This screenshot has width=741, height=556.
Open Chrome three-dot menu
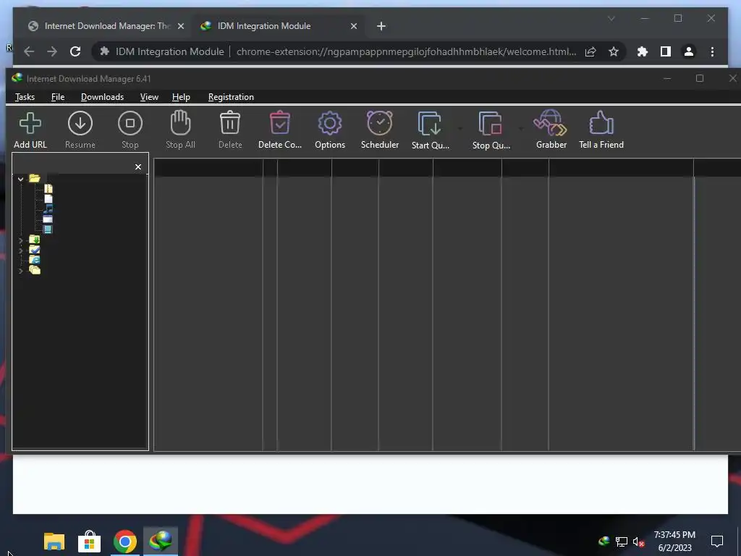[712, 51]
